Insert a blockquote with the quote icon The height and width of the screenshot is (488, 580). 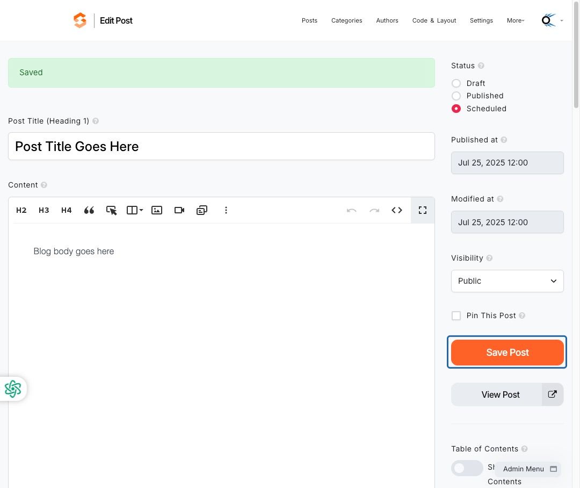coord(89,210)
